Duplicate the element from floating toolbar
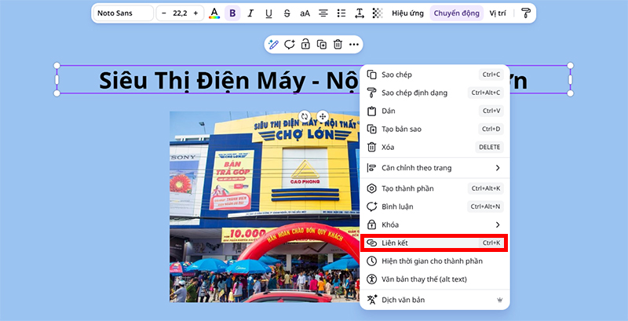The image size is (628, 321). pyautogui.click(x=322, y=45)
